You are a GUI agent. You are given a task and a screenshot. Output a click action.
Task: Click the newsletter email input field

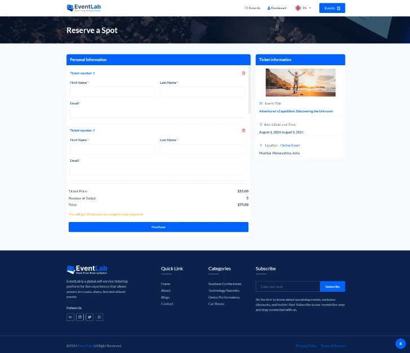[288, 287]
